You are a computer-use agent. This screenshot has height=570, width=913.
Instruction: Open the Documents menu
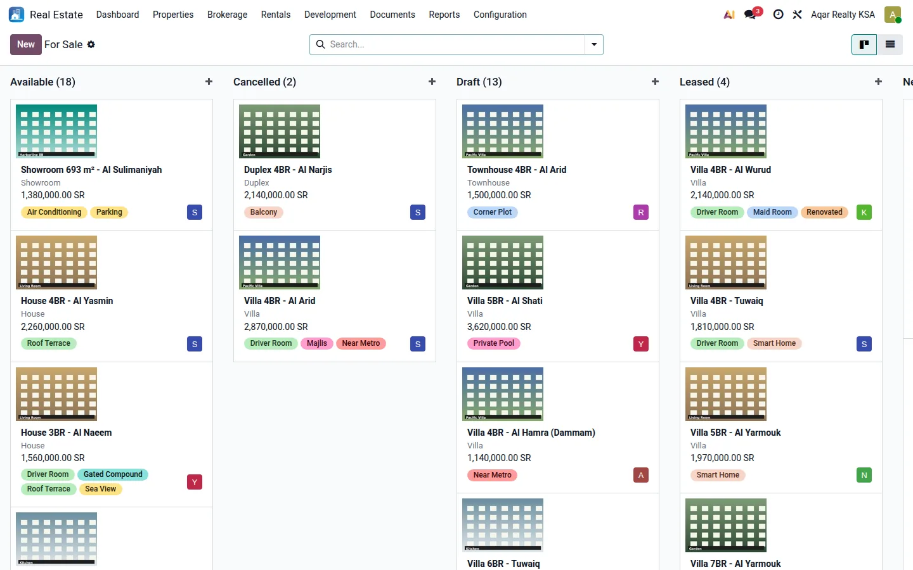pos(392,15)
